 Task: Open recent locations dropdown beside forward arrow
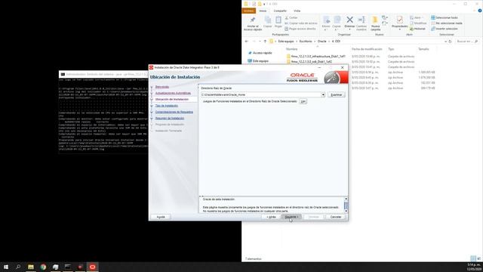(260, 42)
